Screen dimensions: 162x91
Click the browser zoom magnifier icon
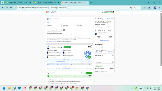pos(135,8)
